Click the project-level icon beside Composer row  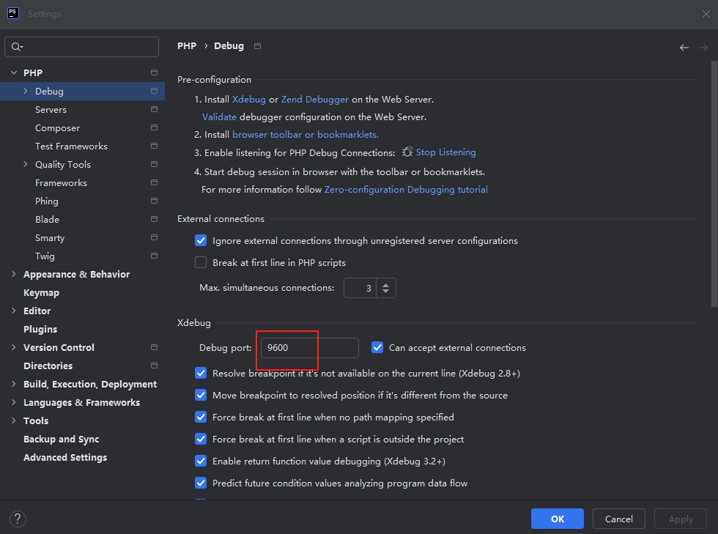pos(154,127)
